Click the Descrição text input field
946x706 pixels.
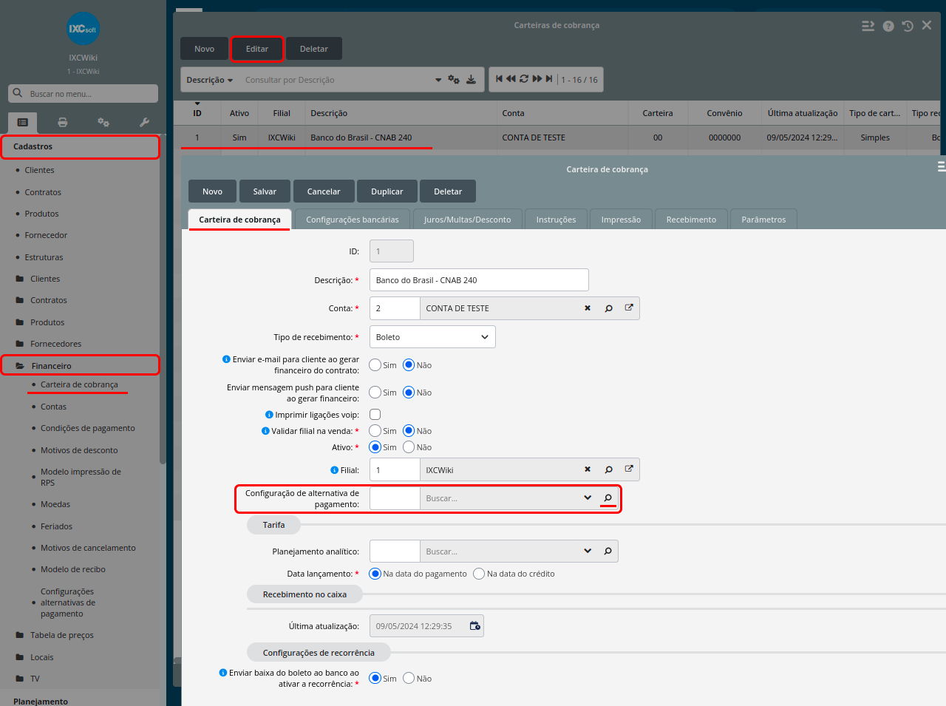click(479, 280)
